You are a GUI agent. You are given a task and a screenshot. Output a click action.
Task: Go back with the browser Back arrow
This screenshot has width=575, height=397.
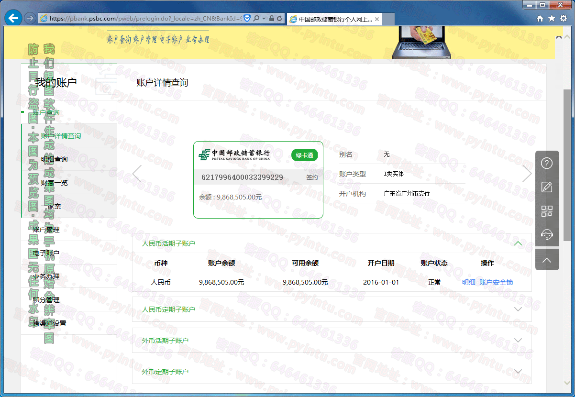click(13, 18)
